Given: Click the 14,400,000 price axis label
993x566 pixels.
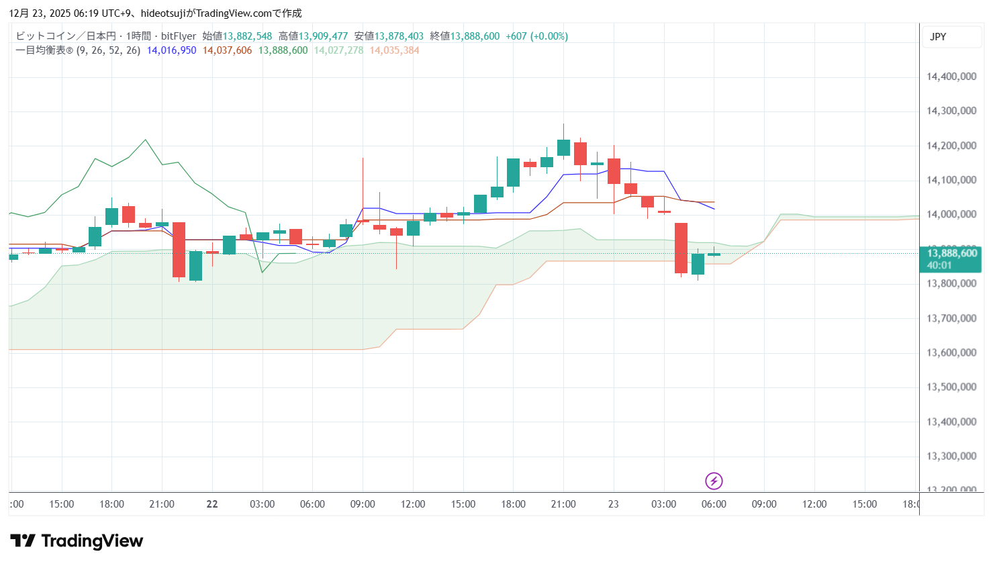Looking at the screenshot, I should [951, 77].
